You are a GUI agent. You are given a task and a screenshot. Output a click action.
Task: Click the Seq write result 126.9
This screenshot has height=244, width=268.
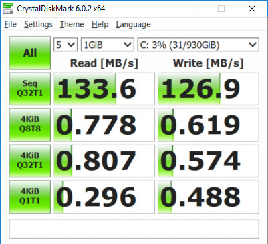[x=209, y=89]
